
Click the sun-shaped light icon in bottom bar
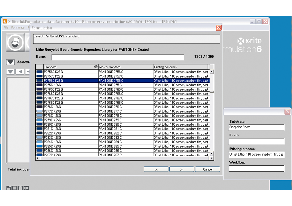coord(26,188)
